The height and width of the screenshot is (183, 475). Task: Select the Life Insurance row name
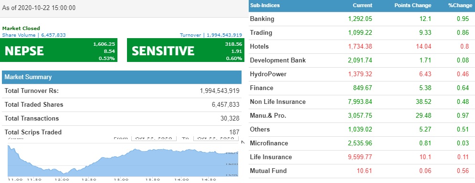coord(271,157)
